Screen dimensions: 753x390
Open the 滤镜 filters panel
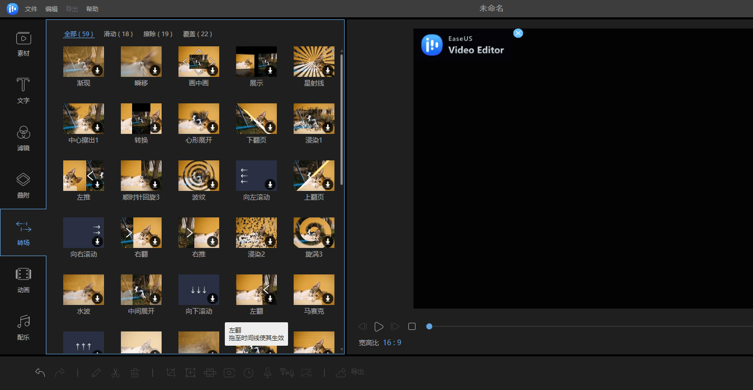23,138
